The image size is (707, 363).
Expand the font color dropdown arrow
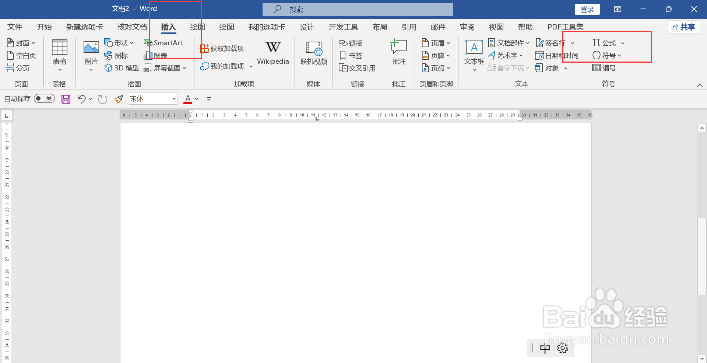197,99
